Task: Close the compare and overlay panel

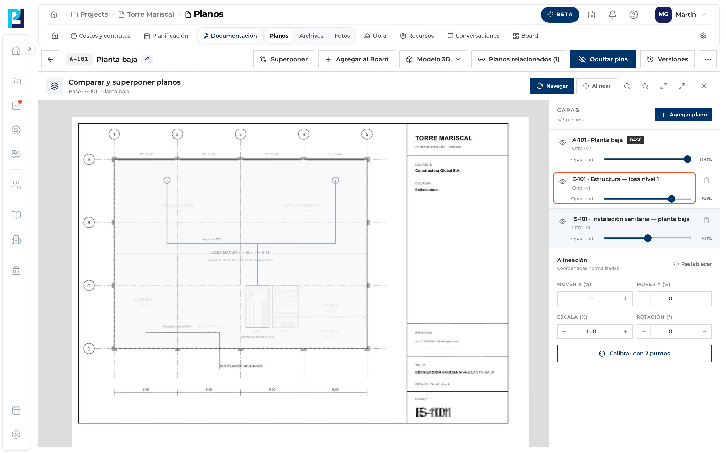Action: (x=704, y=86)
